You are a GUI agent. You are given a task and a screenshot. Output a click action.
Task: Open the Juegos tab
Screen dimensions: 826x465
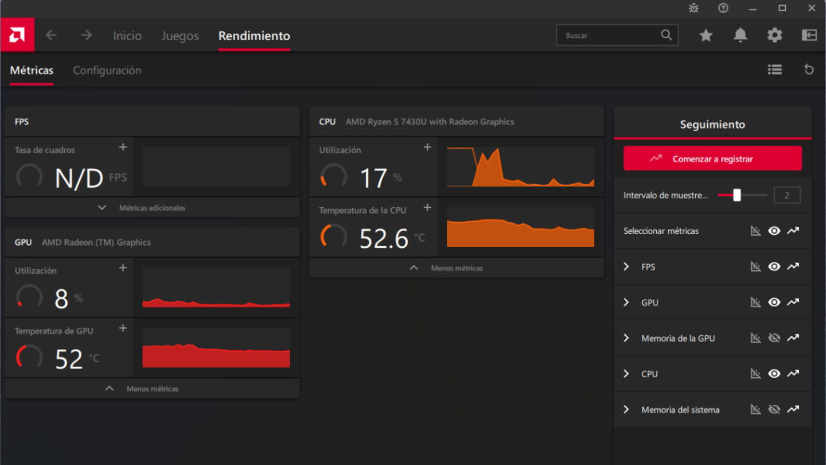(180, 36)
